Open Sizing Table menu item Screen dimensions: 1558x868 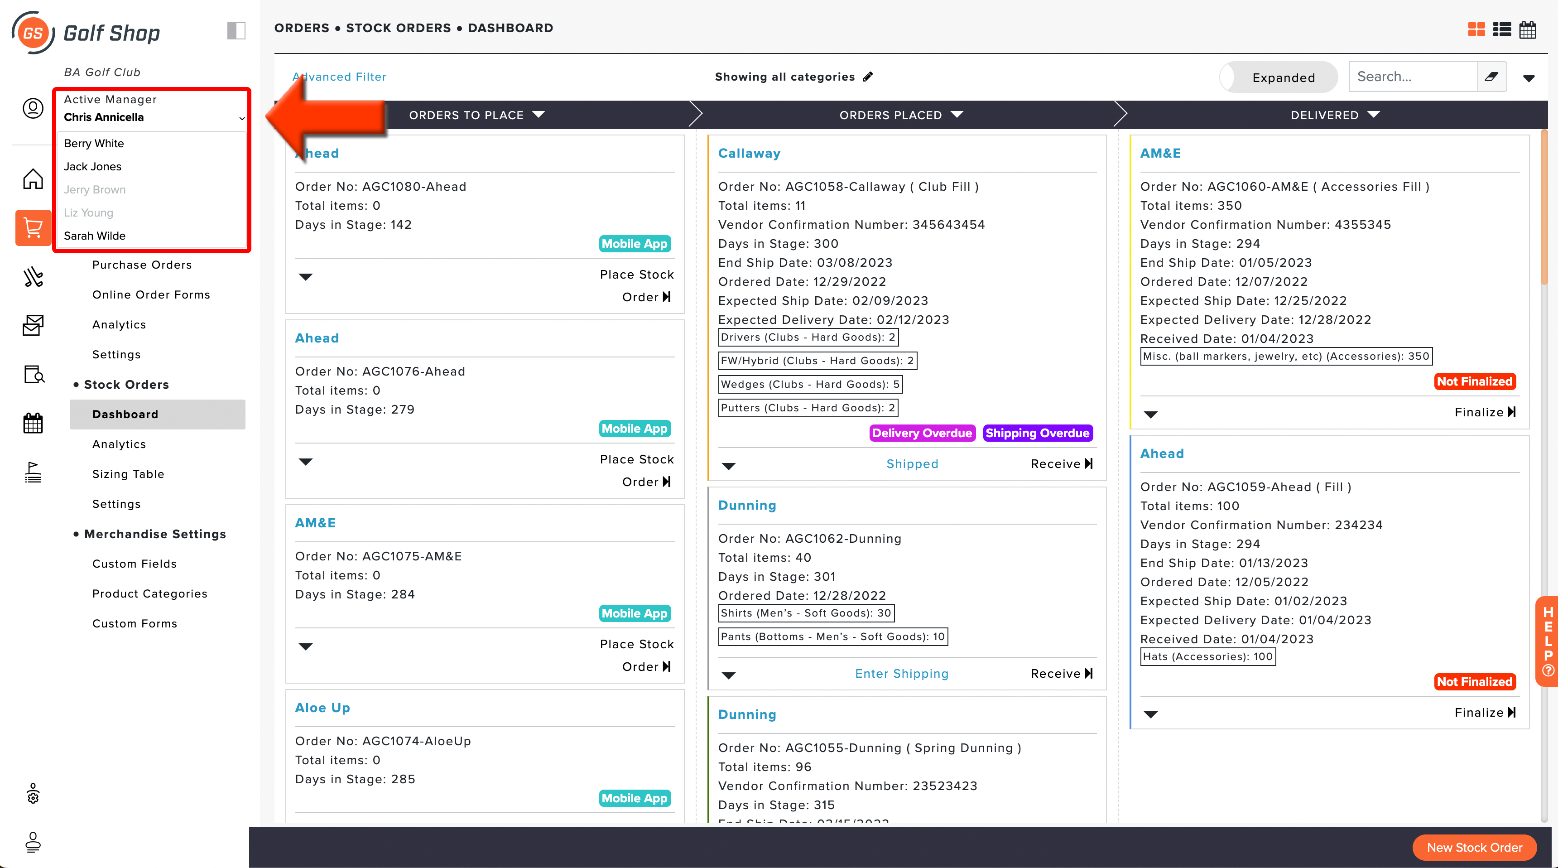click(x=128, y=474)
